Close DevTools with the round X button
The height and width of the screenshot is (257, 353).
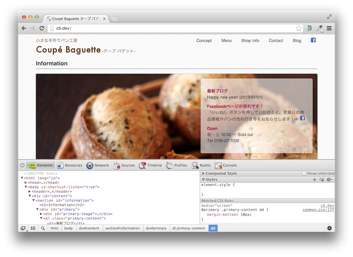[x=23, y=165]
